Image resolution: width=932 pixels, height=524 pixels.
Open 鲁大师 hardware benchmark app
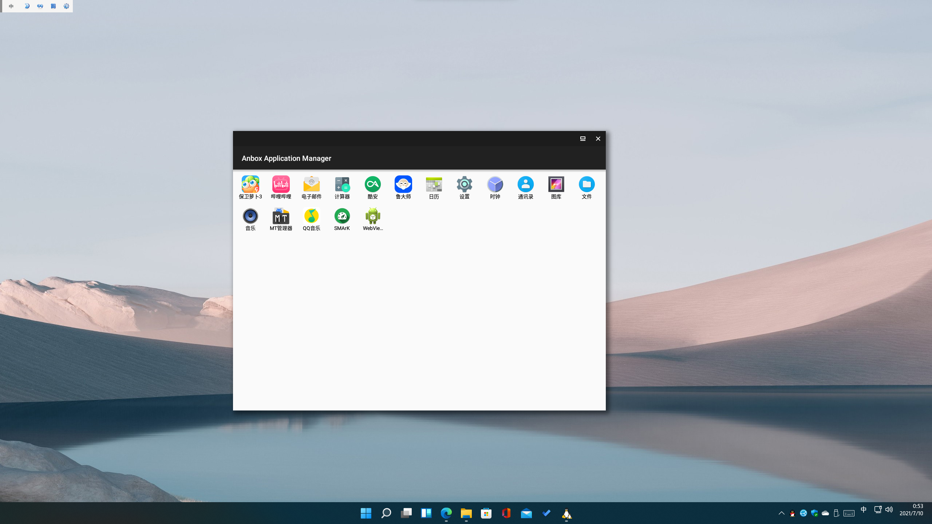(403, 185)
